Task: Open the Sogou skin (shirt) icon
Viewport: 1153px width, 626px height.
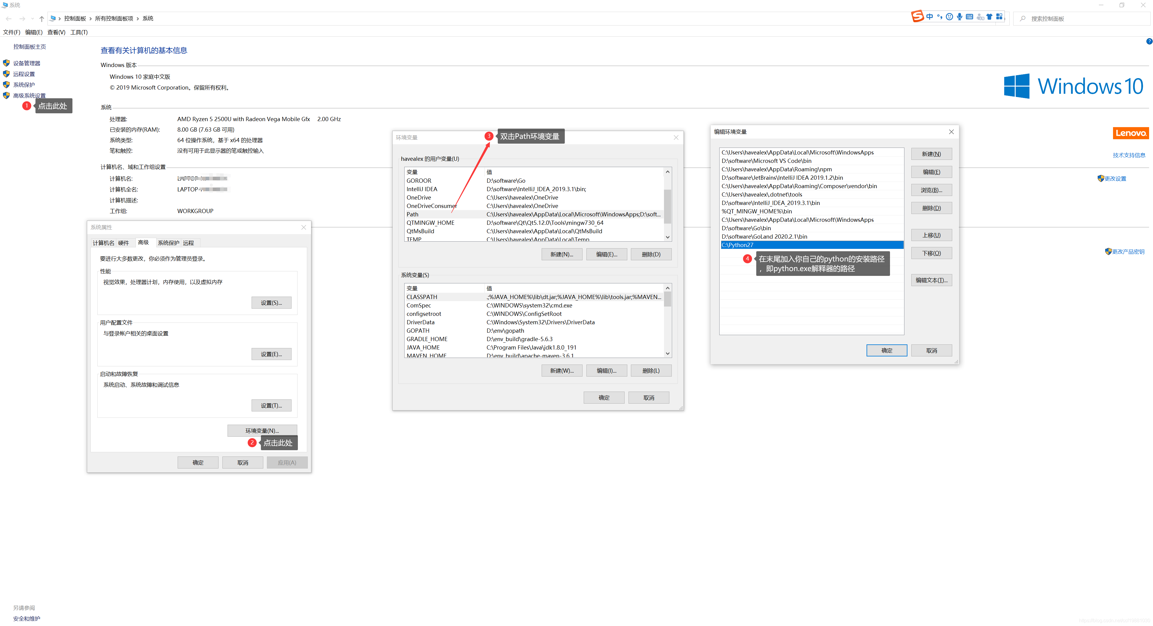Action: pyautogui.click(x=989, y=17)
